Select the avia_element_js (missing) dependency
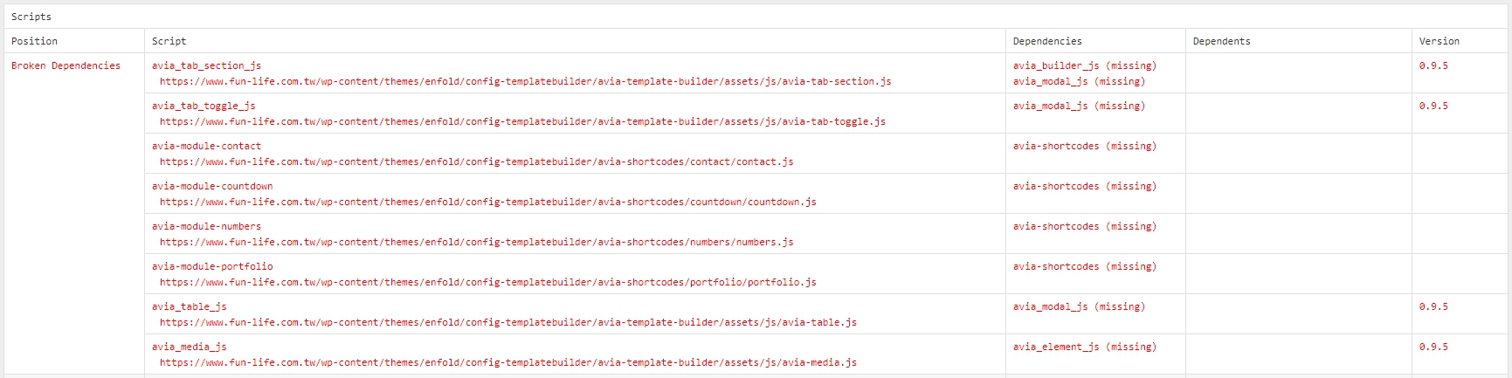 coord(1084,347)
